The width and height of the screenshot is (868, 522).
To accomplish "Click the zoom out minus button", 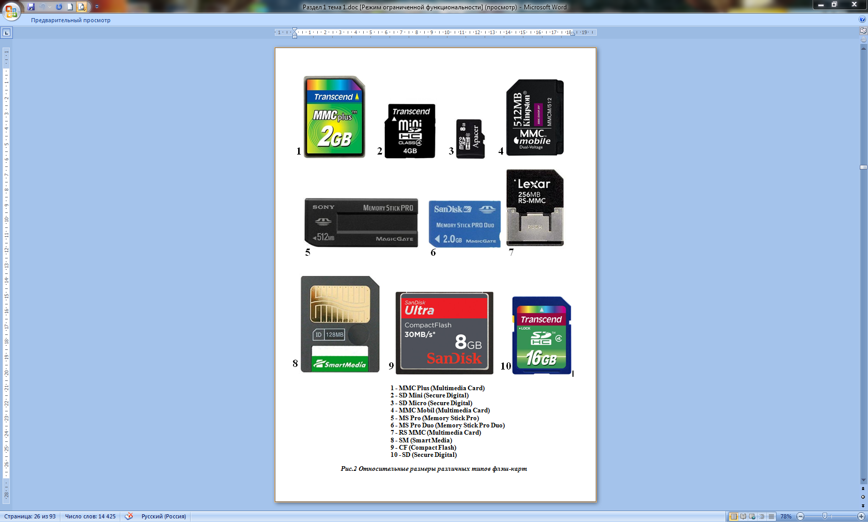I will pos(800,516).
